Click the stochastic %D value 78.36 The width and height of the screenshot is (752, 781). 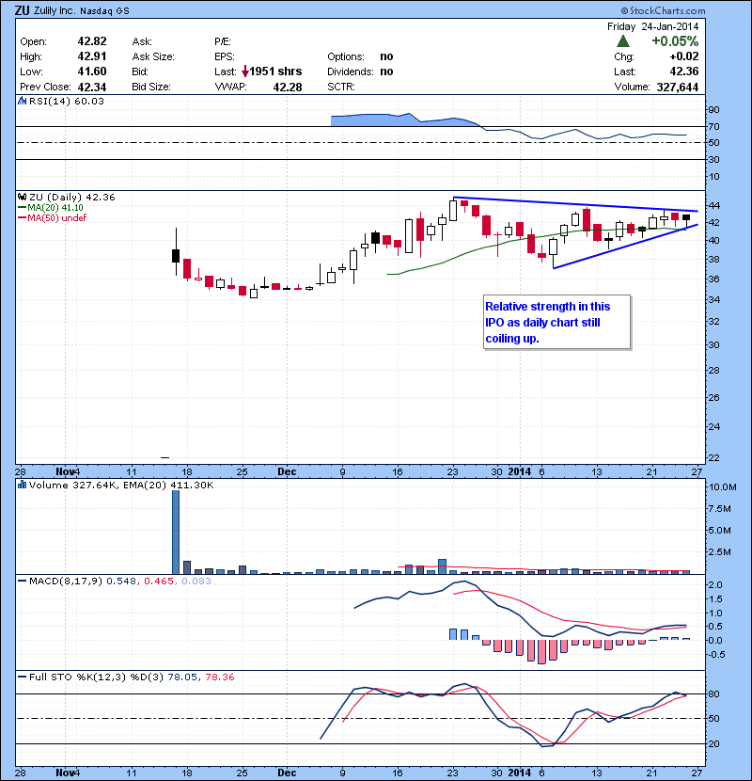pos(219,677)
